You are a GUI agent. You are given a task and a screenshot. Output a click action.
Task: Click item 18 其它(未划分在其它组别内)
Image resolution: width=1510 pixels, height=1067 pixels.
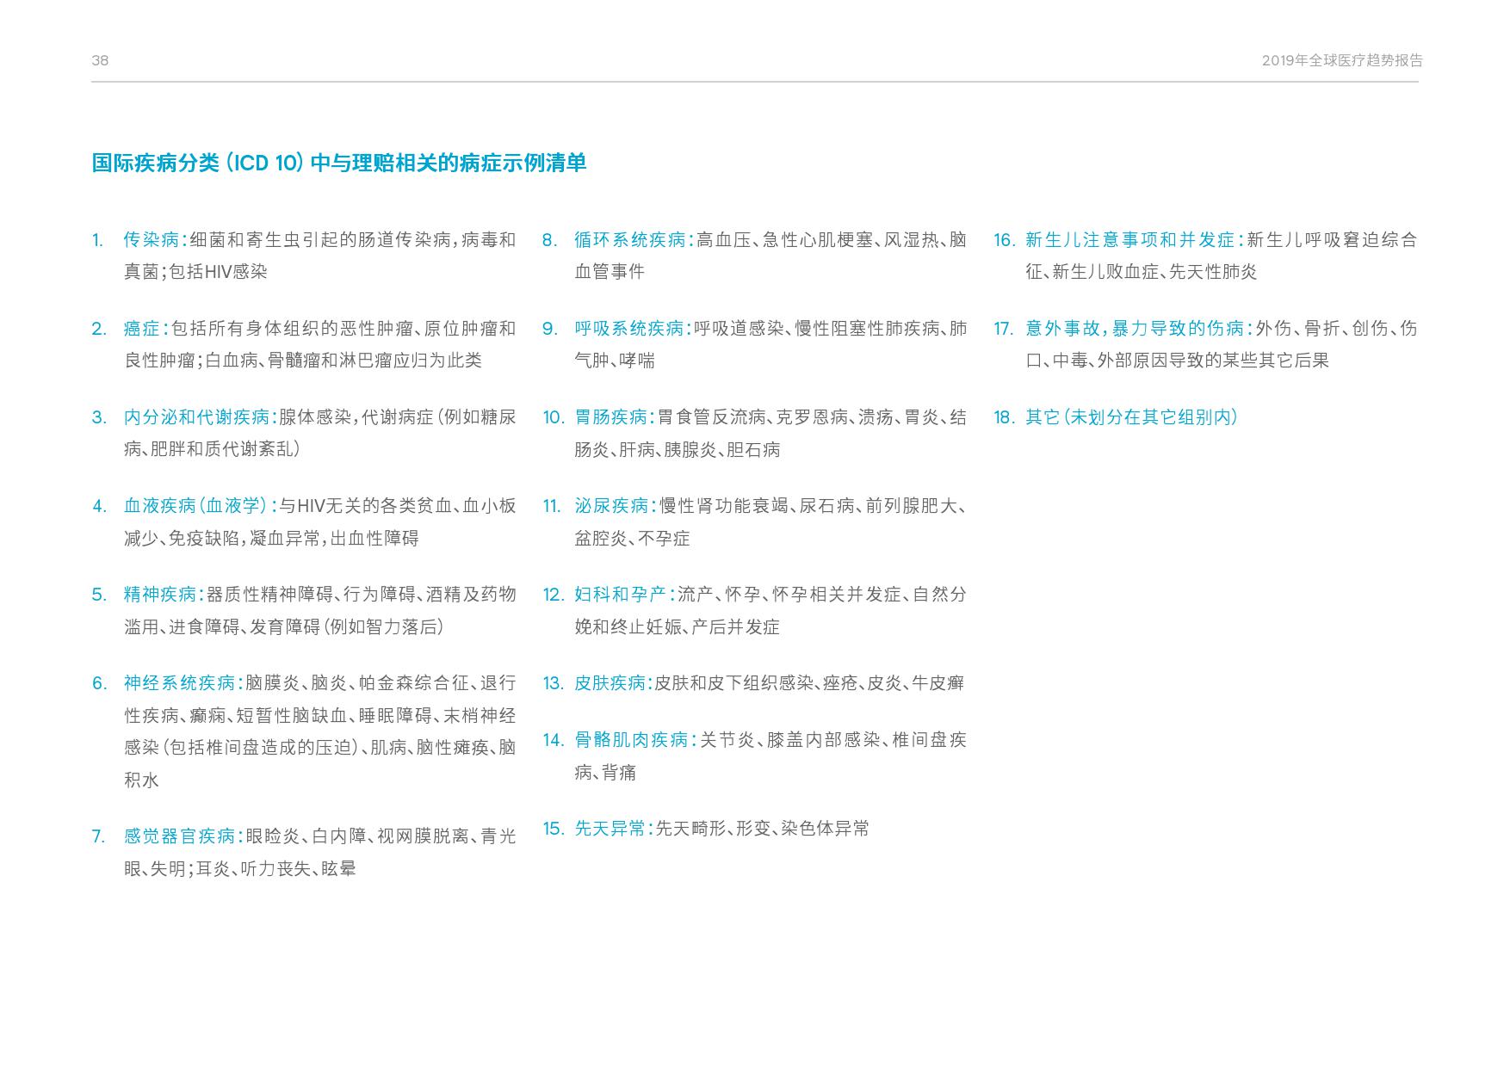(1131, 417)
